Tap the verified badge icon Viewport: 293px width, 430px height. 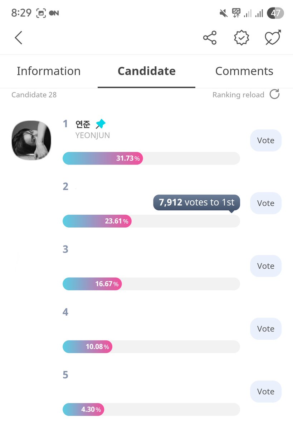click(x=241, y=38)
